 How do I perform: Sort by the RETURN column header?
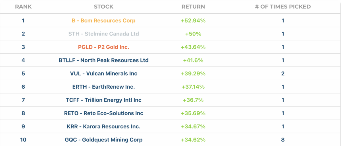pyautogui.click(x=193, y=7)
